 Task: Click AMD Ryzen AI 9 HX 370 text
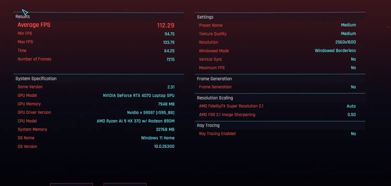(136, 121)
